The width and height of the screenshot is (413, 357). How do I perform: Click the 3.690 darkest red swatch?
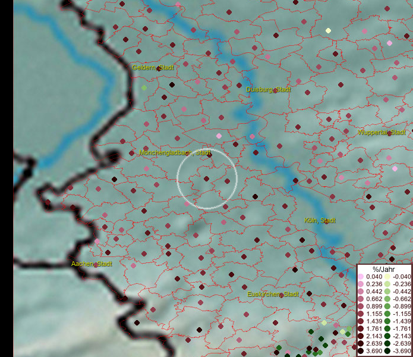click(361, 351)
